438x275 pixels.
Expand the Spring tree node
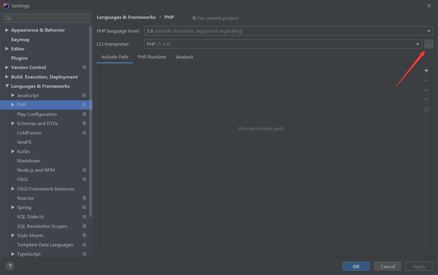point(13,207)
